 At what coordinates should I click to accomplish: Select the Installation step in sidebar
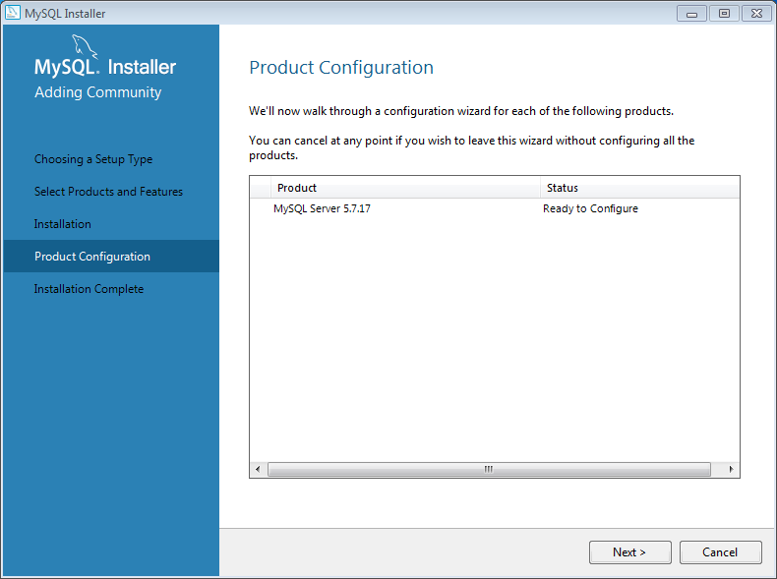pyautogui.click(x=62, y=224)
